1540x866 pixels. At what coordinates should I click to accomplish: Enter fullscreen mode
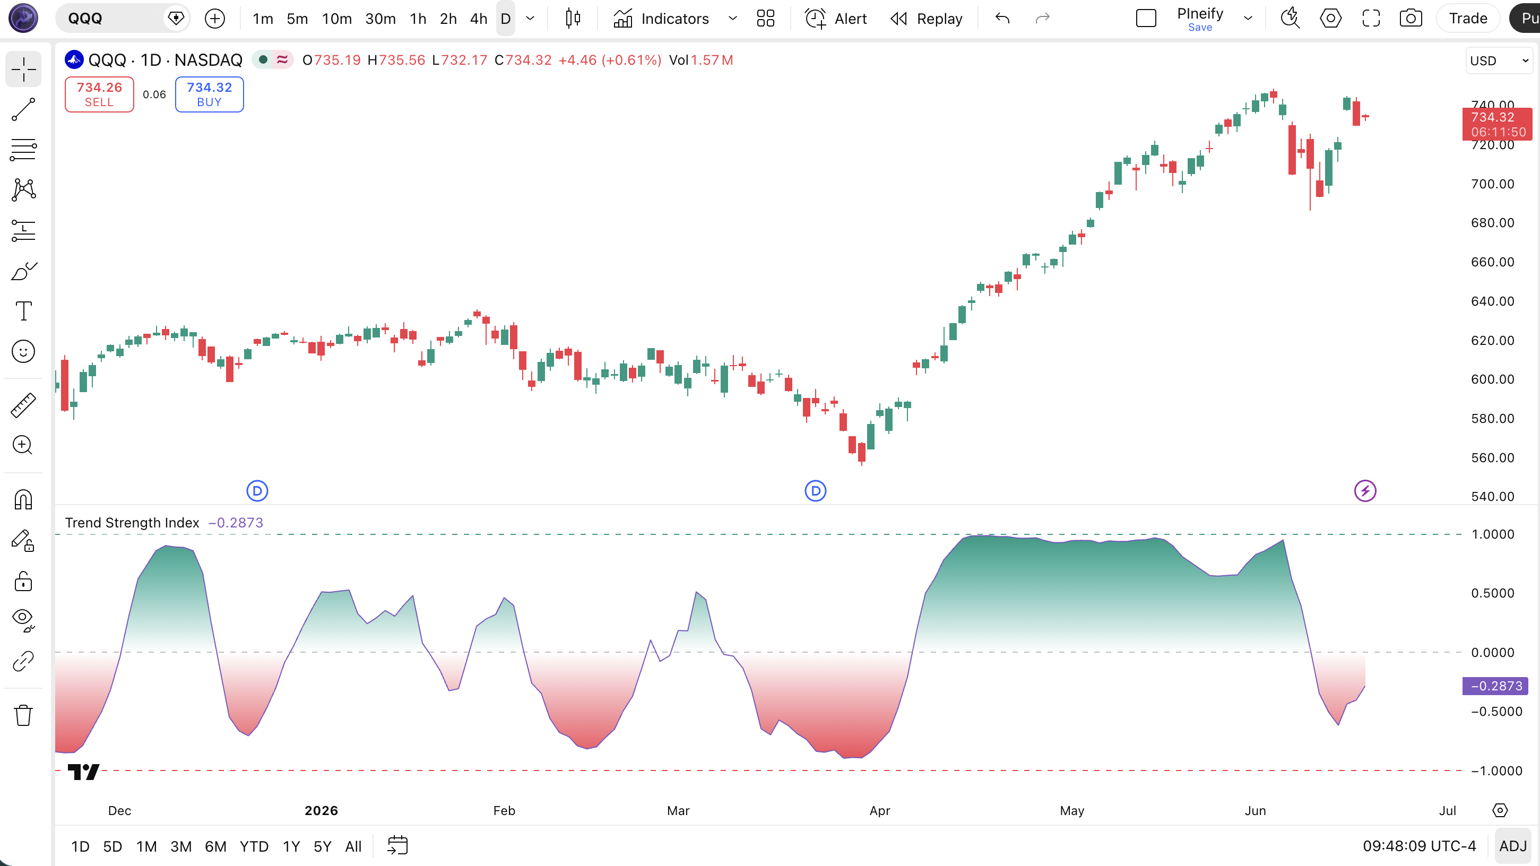[1371, 19]
